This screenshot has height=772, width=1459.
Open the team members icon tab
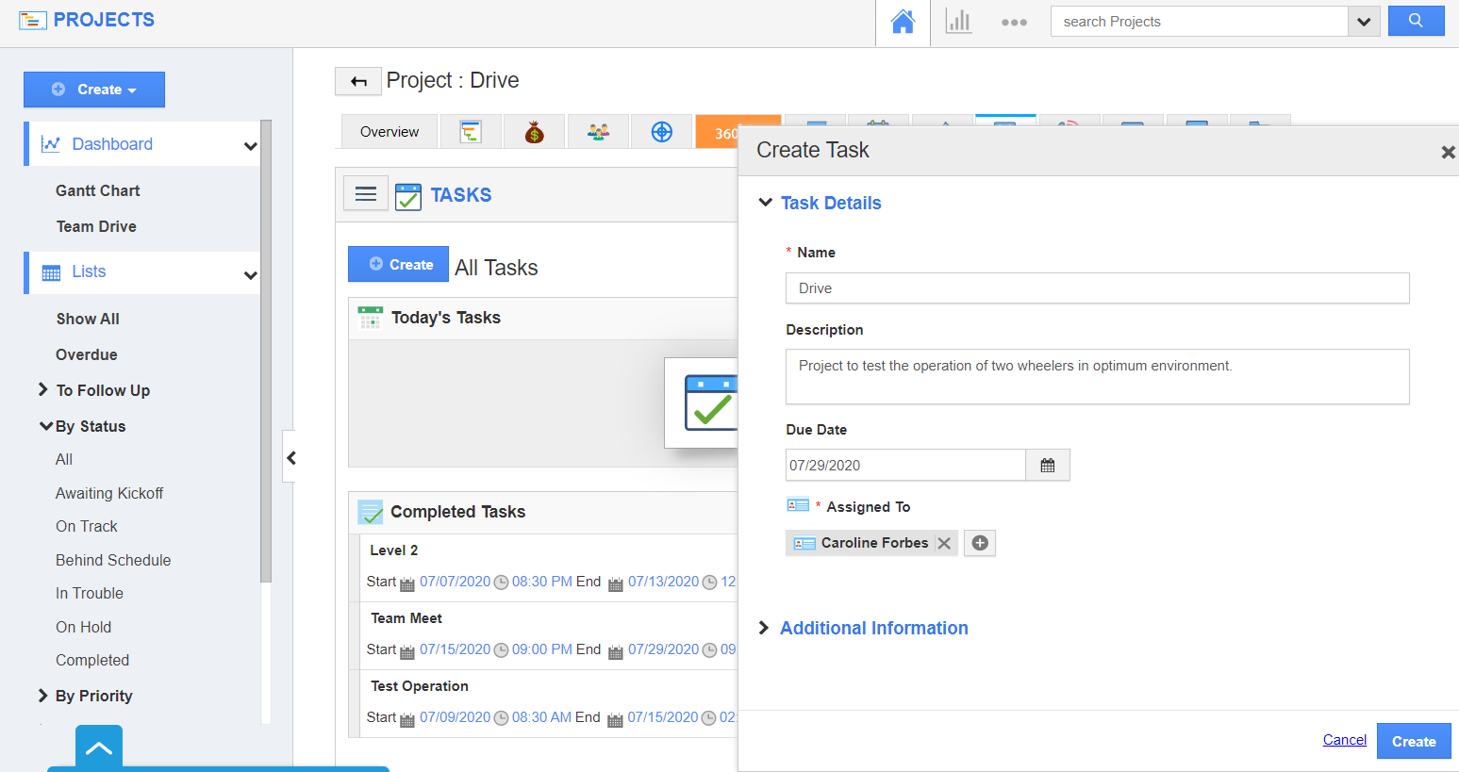[x=598, y=132]
